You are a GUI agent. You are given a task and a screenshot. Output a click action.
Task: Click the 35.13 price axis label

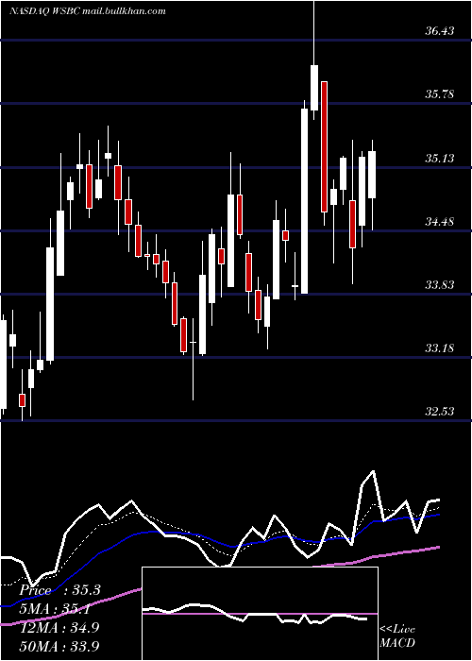(x=439, y=159)
